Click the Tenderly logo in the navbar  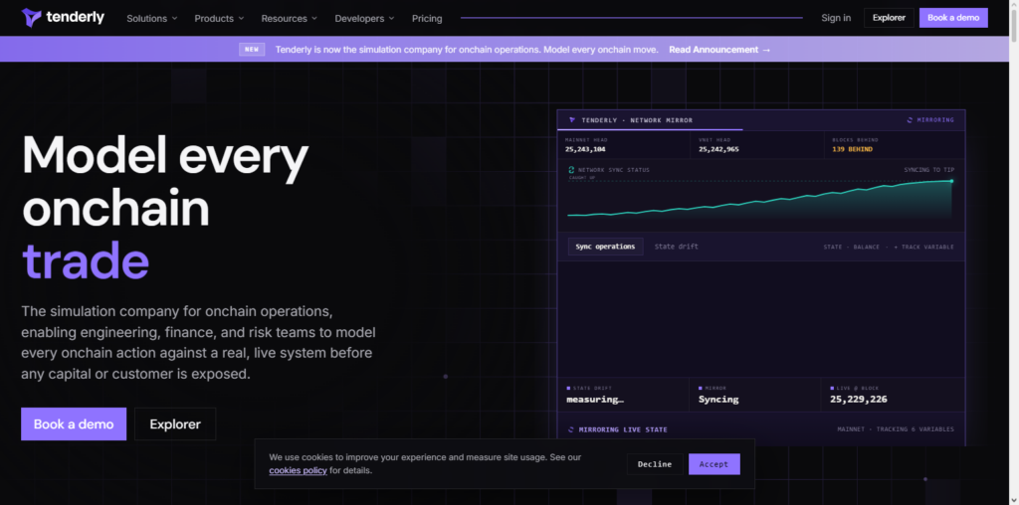(63, 18)
